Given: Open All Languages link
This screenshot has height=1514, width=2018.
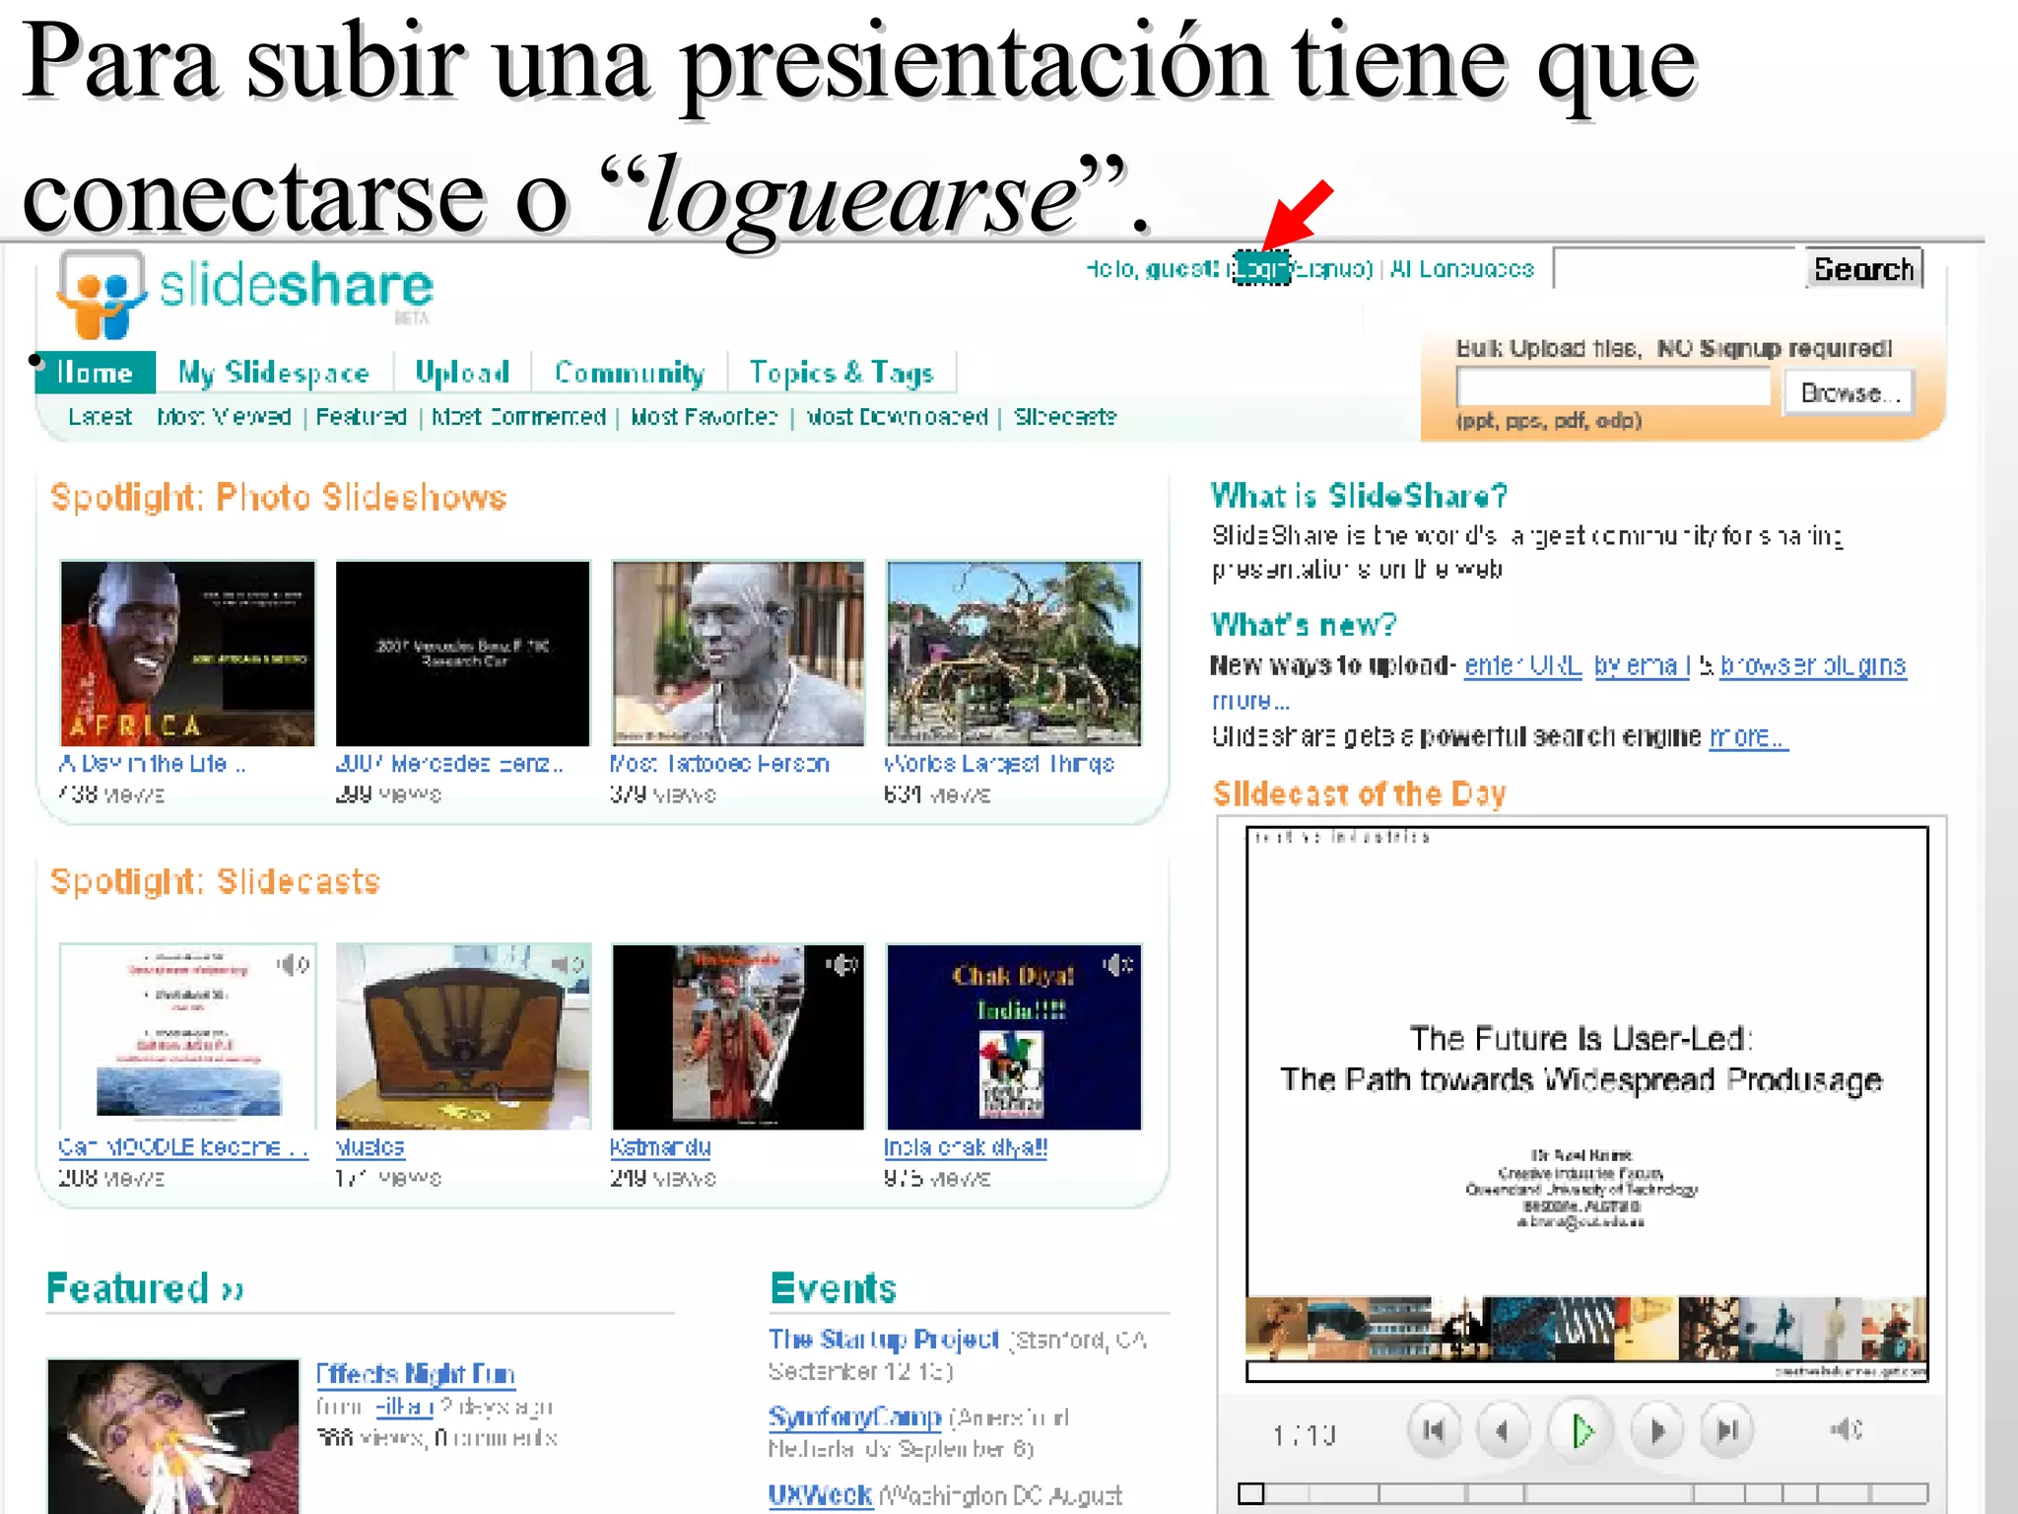Looking at the screenshot, I should point(1462,268).
